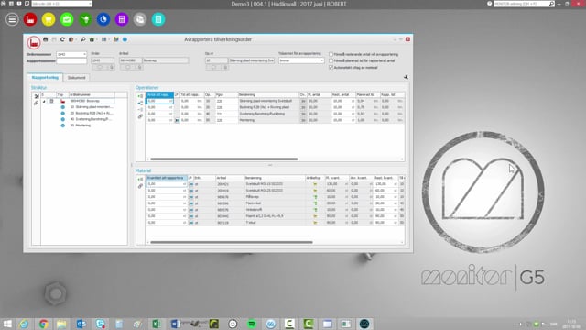This screenshot has height=330, width=586.
Task: Click the blue help icon in toolbar
Action: point(125,39)
